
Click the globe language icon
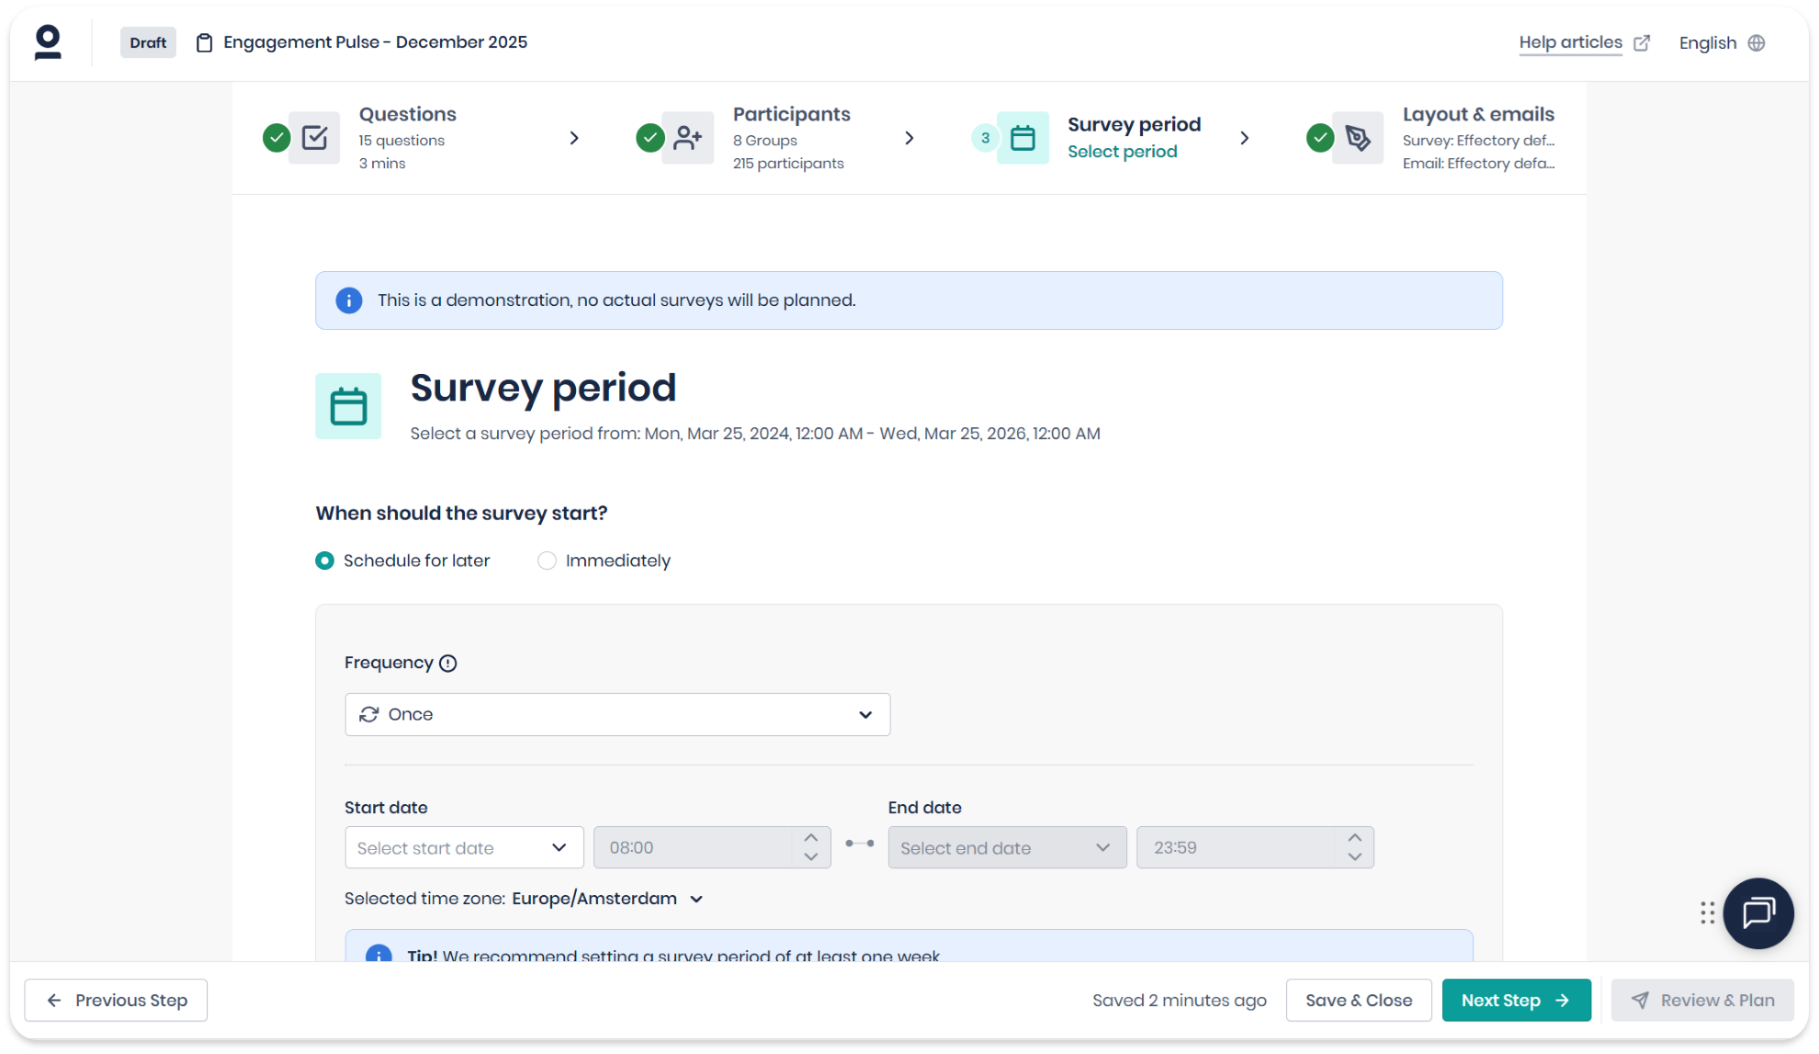click(1757, 43)
